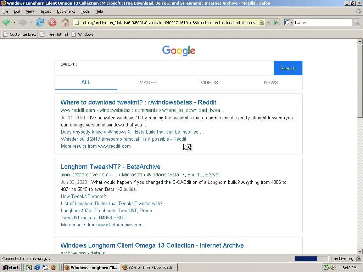Open the Forward history dropdown arrow
Screen dimensions: 363x272
tap(31, 22)
